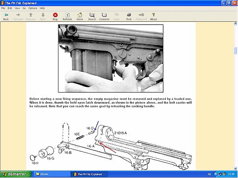Open the View menu
Screen dimensions: 238x178
(x=17, y=8)
